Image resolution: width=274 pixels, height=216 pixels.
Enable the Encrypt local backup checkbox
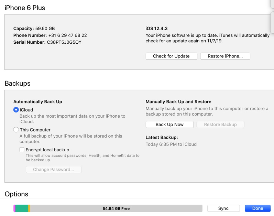pos(22,150)
